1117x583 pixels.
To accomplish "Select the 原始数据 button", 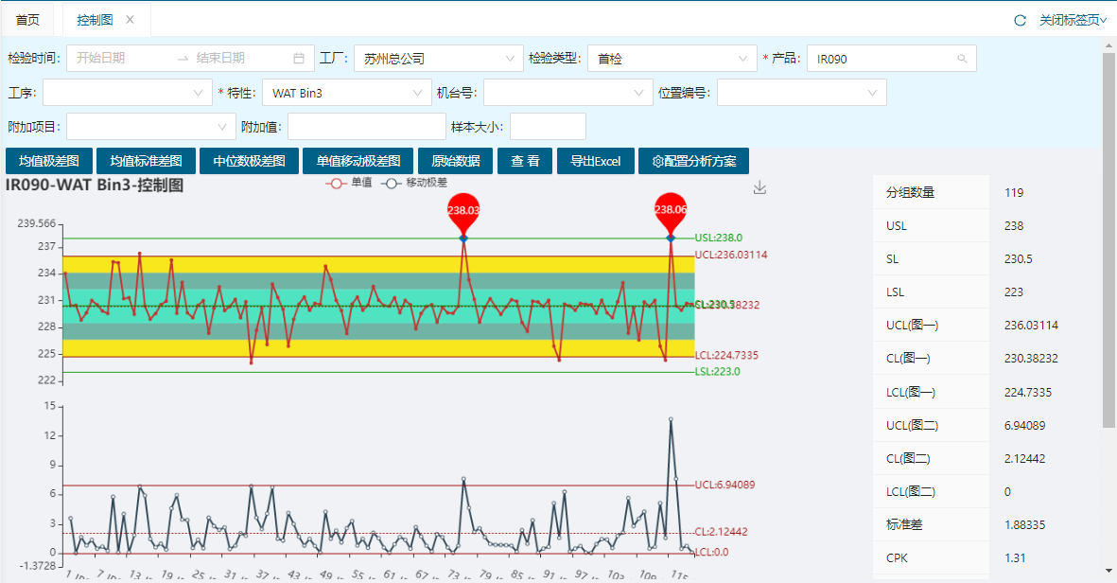I will 455,161.
